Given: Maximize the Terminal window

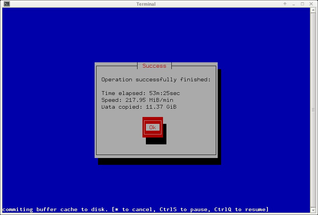Looking at the screenshot, I should (x=302, y=4).
